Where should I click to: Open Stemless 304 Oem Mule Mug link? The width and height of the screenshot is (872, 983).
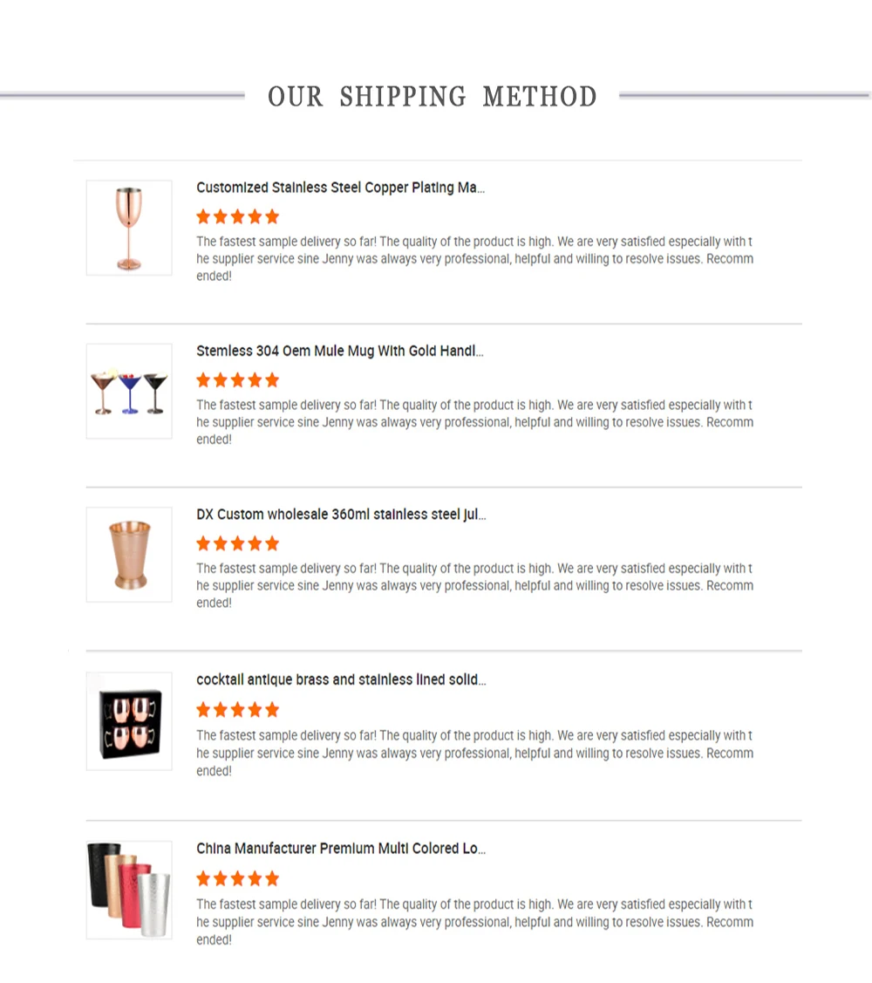pyautogui.click(x=339, y=352)
